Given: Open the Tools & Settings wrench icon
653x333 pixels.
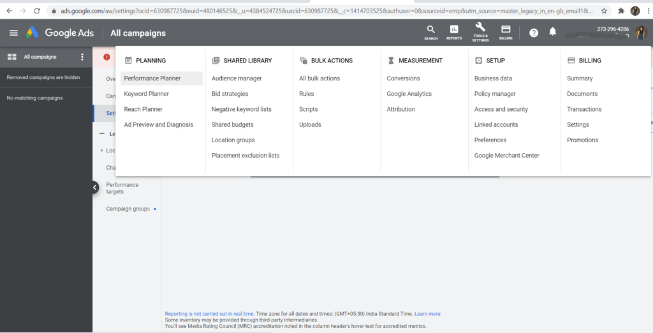Looking at the screenshot, I should coord(480,32).
